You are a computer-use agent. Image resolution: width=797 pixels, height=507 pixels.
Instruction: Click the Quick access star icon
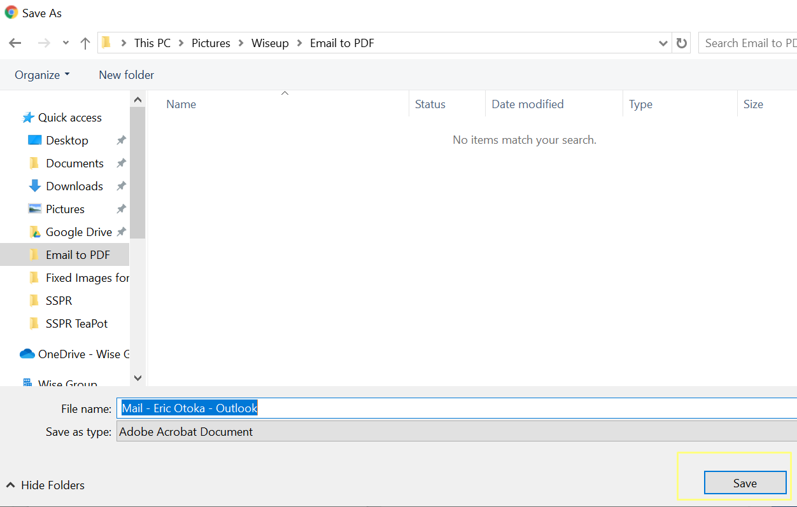tap(28, 117)
